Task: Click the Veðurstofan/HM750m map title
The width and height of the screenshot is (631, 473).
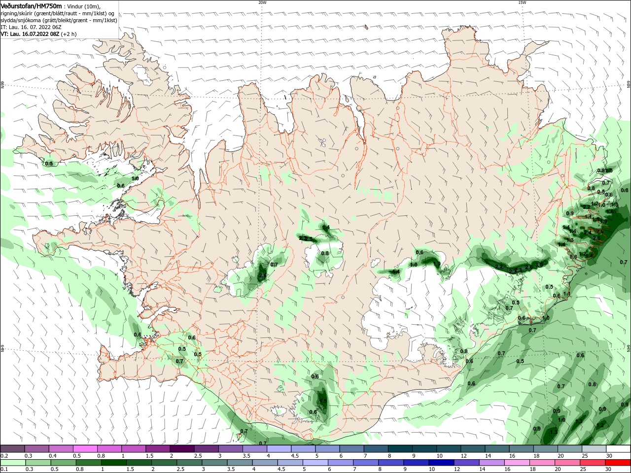Action: point(31,6)
